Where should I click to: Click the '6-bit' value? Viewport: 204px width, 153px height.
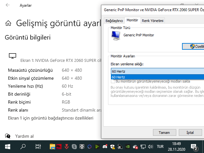[67, 94]
